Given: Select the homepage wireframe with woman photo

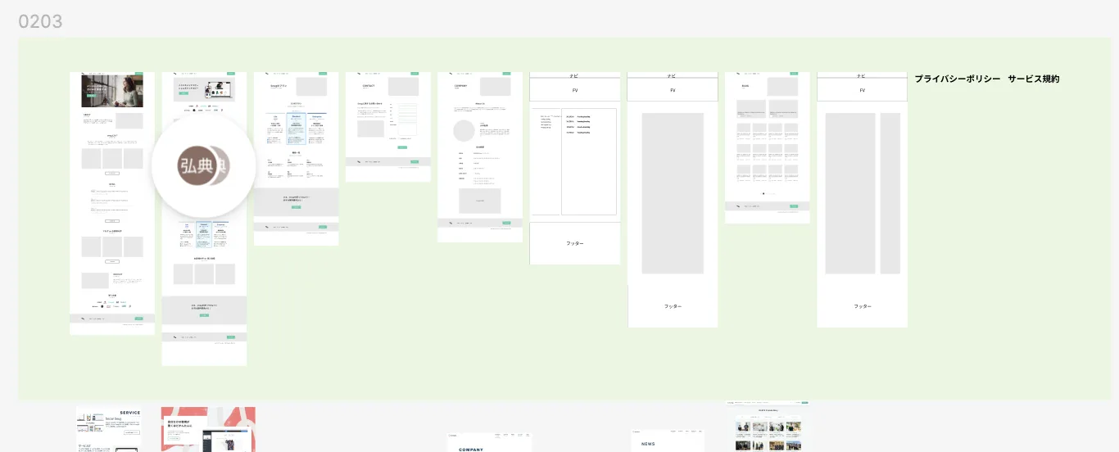Looking at the screenshot, I should [x=112, y=203].
